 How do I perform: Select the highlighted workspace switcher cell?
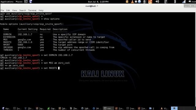174,108
